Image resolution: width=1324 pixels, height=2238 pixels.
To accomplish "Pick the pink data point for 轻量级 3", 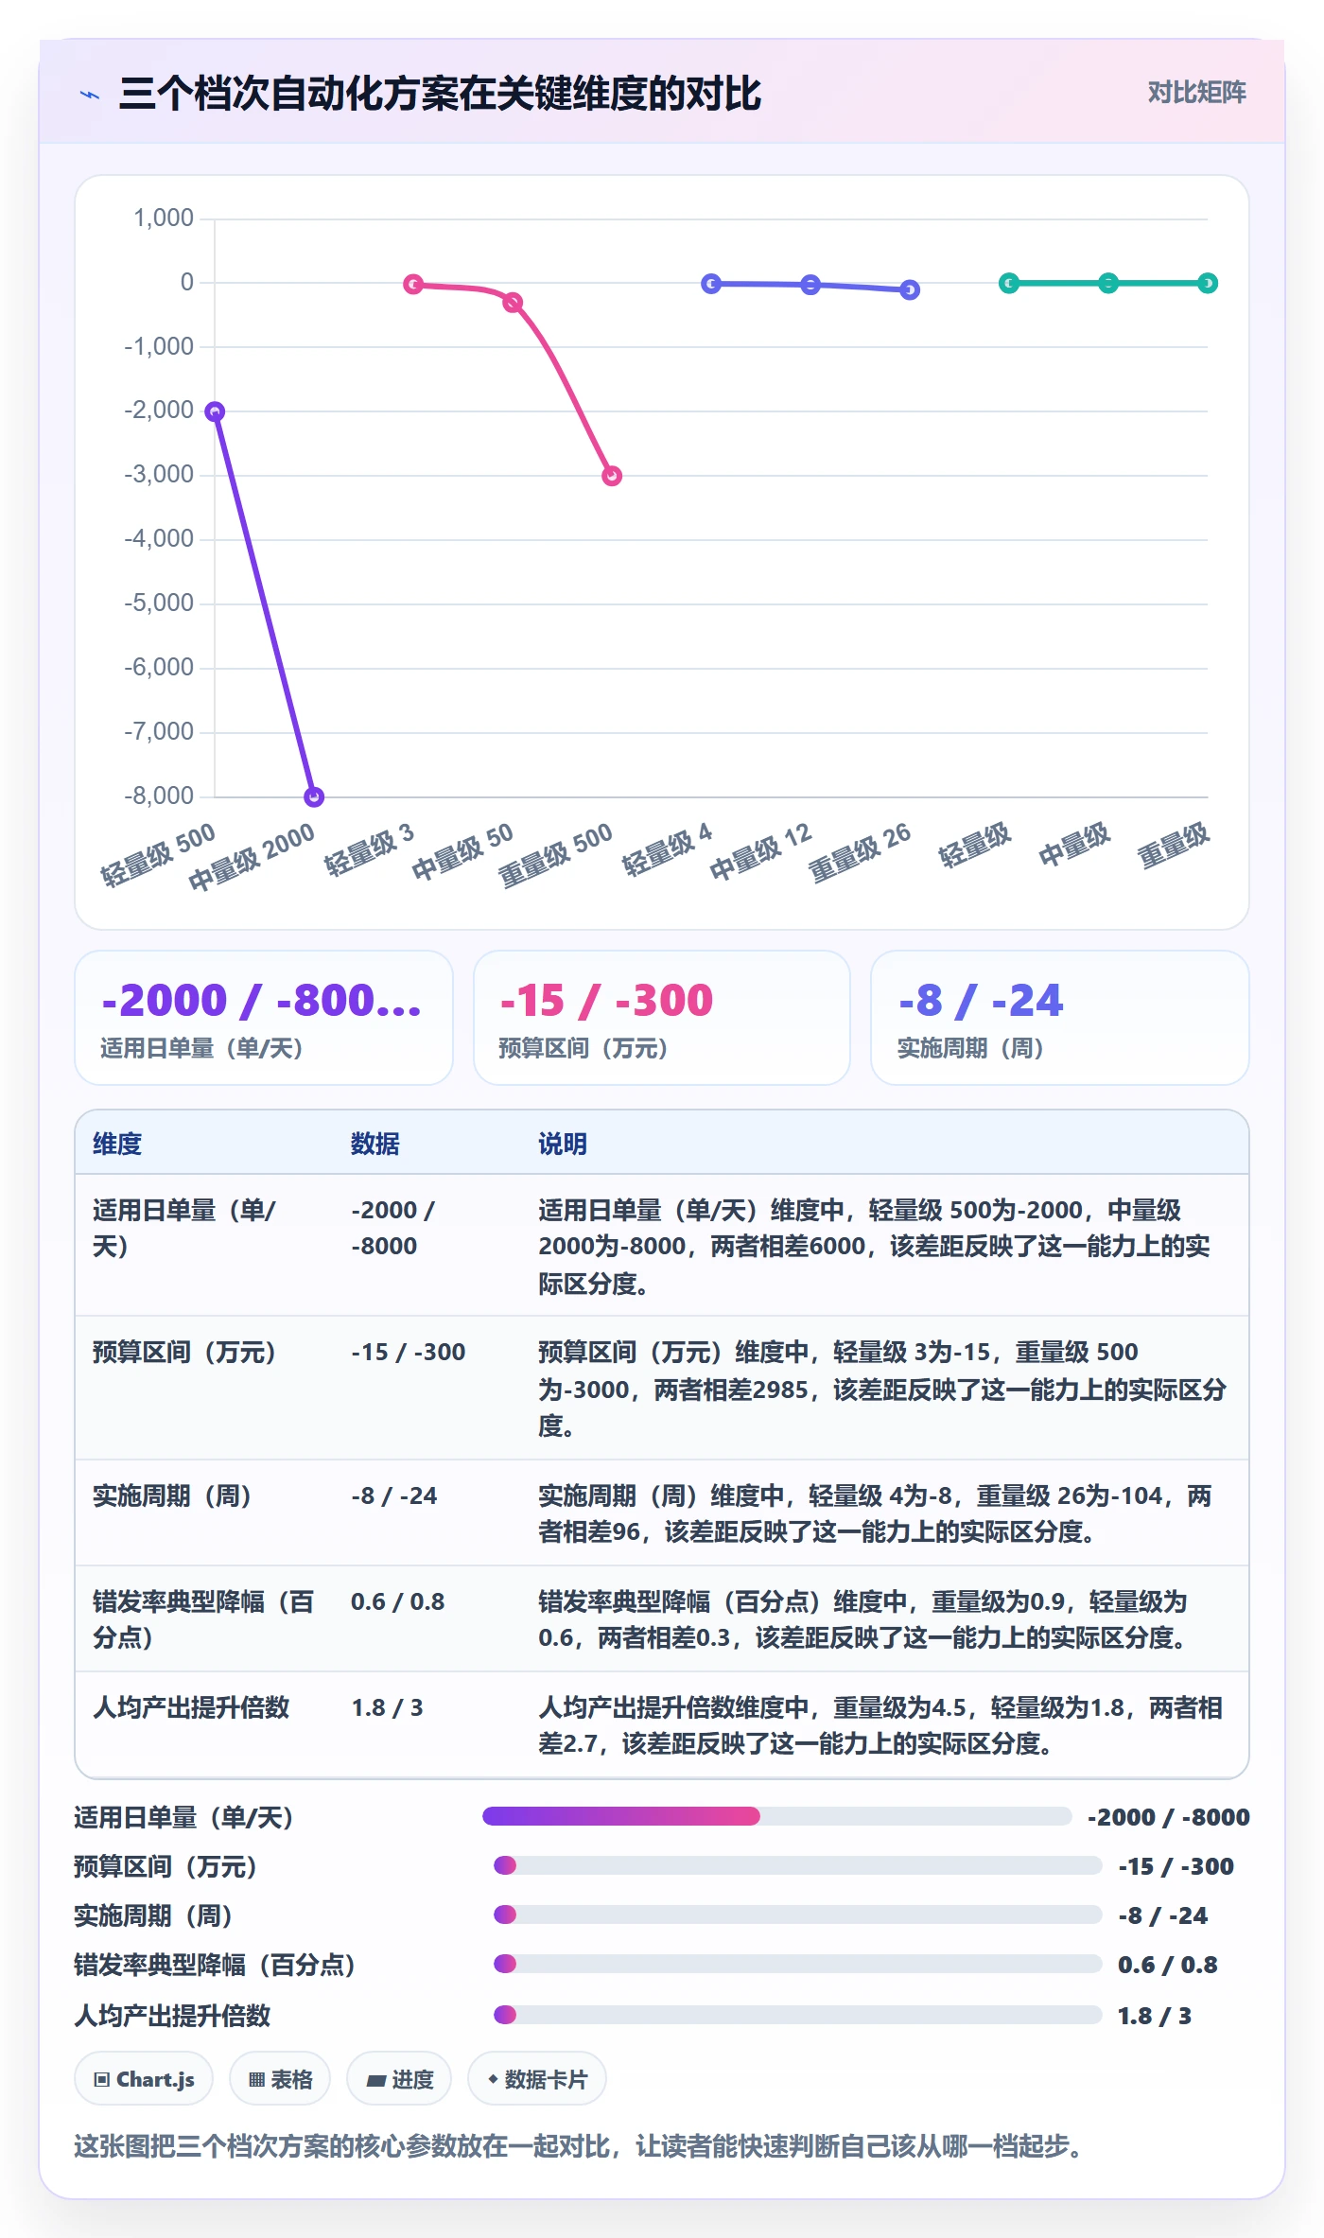I will 413,284.
